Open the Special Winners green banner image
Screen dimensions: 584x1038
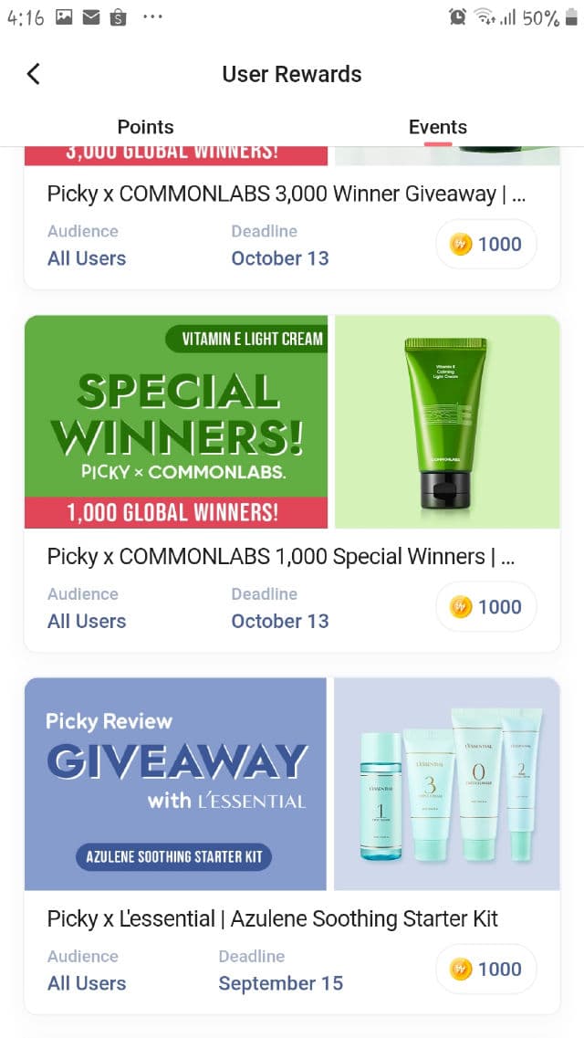click(176, 422)
